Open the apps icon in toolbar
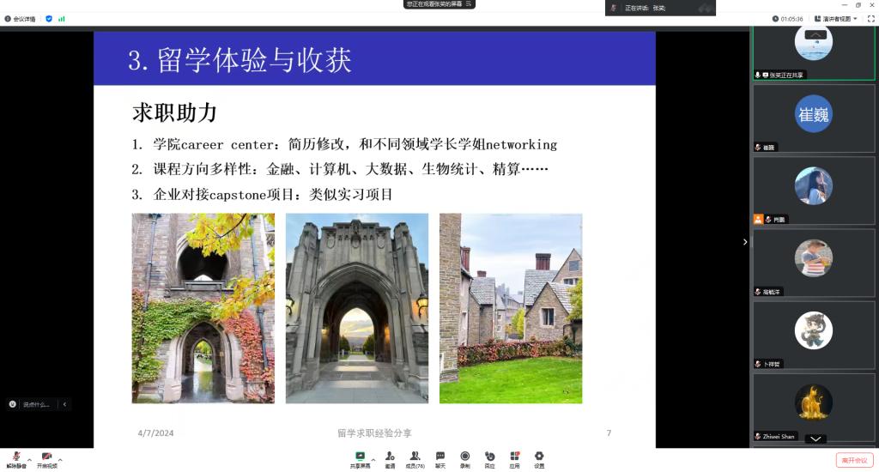The height and width of the screenshot is (472, 879). coord(514,457)
